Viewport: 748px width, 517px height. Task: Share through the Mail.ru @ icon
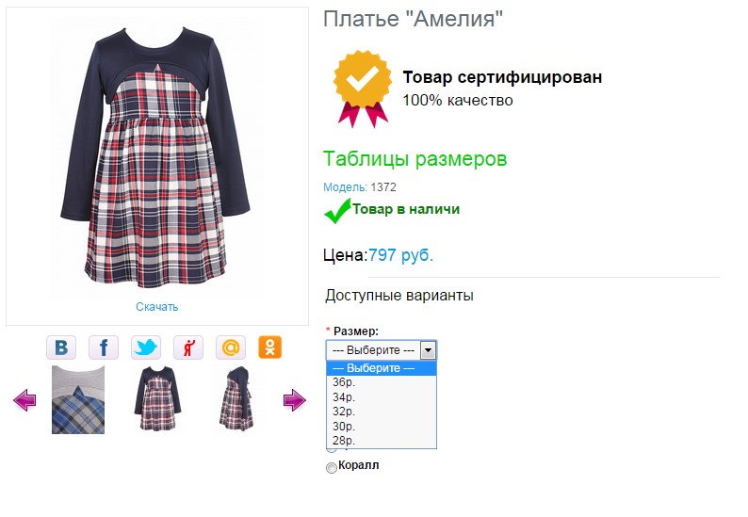[x=231, y=347]
